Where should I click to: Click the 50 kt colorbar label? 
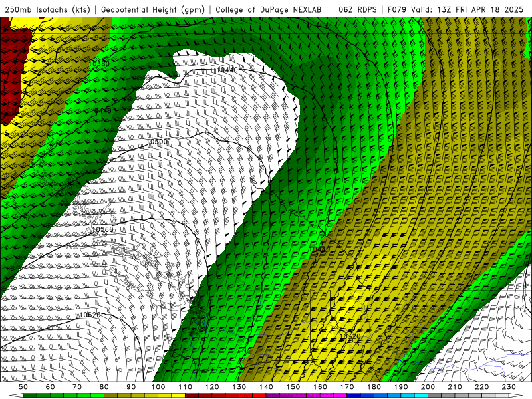[x=23, y=387]
